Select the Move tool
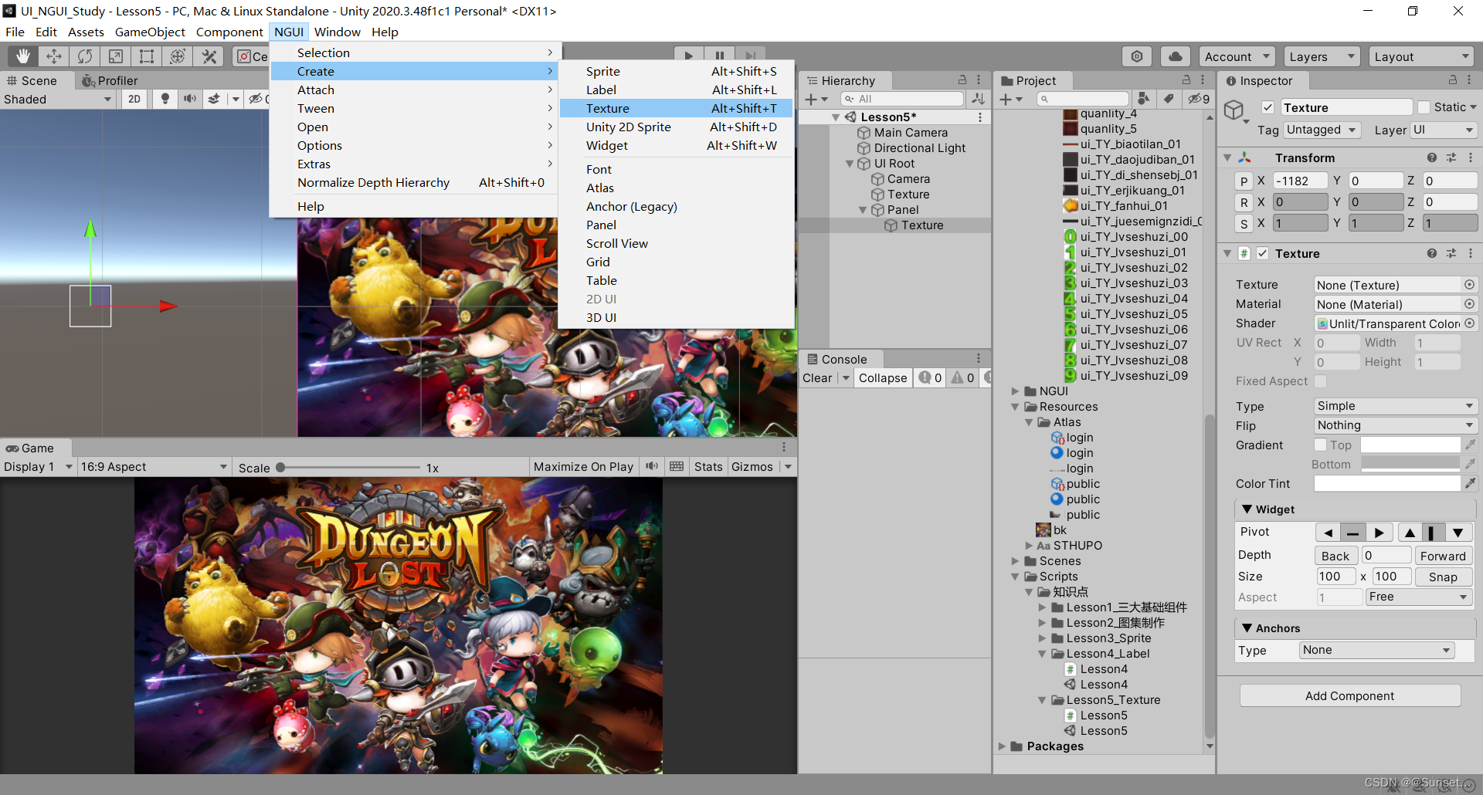Screen dimensions: 1483x795 54,56
